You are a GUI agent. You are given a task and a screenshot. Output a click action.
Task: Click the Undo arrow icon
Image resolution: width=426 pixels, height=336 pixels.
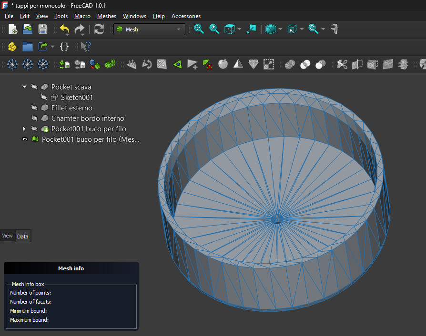coord(64,29)
